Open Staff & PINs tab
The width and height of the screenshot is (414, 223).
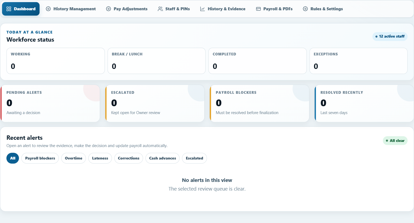(174, 9)
